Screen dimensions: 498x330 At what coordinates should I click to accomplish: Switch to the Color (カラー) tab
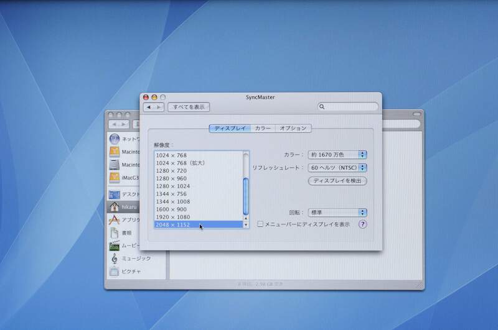click(x=263, y=129)
